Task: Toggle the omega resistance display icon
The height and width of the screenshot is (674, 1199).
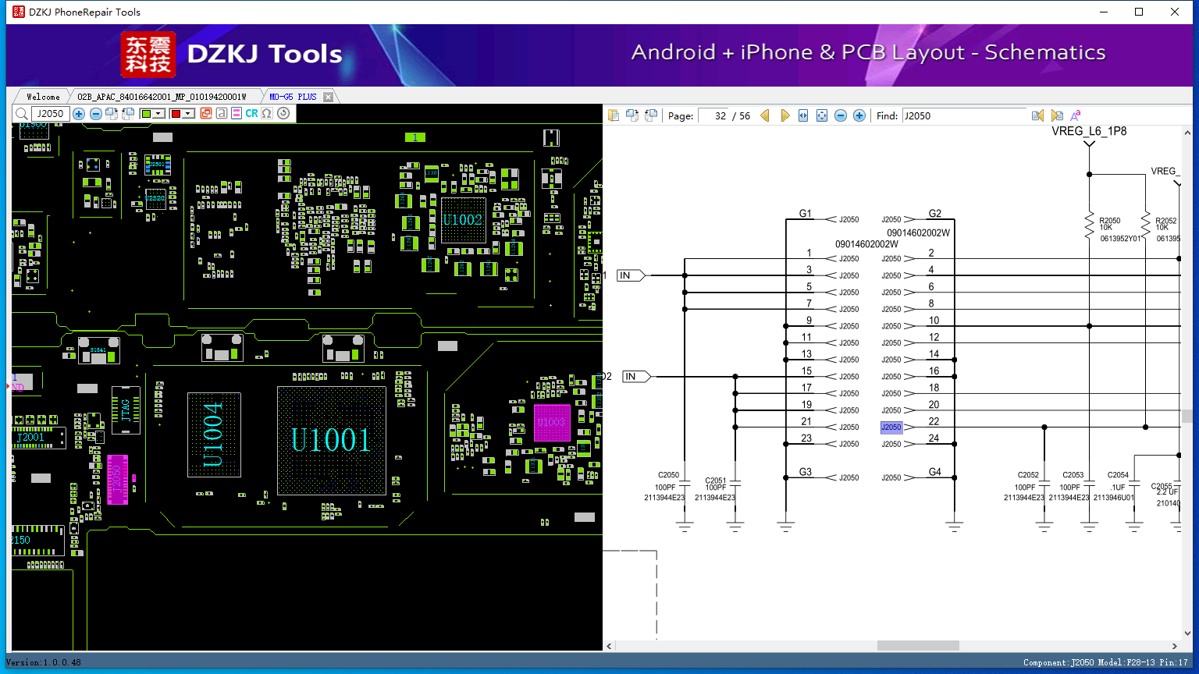Action: pos(267,113)
